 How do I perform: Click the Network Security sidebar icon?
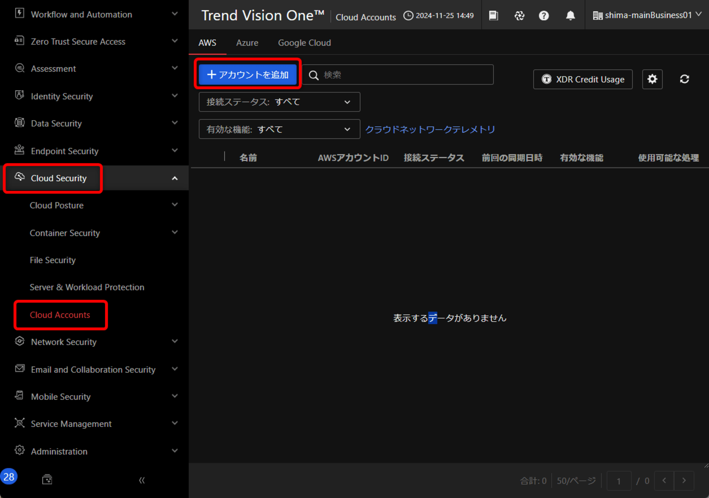click(x=19, y=341)
